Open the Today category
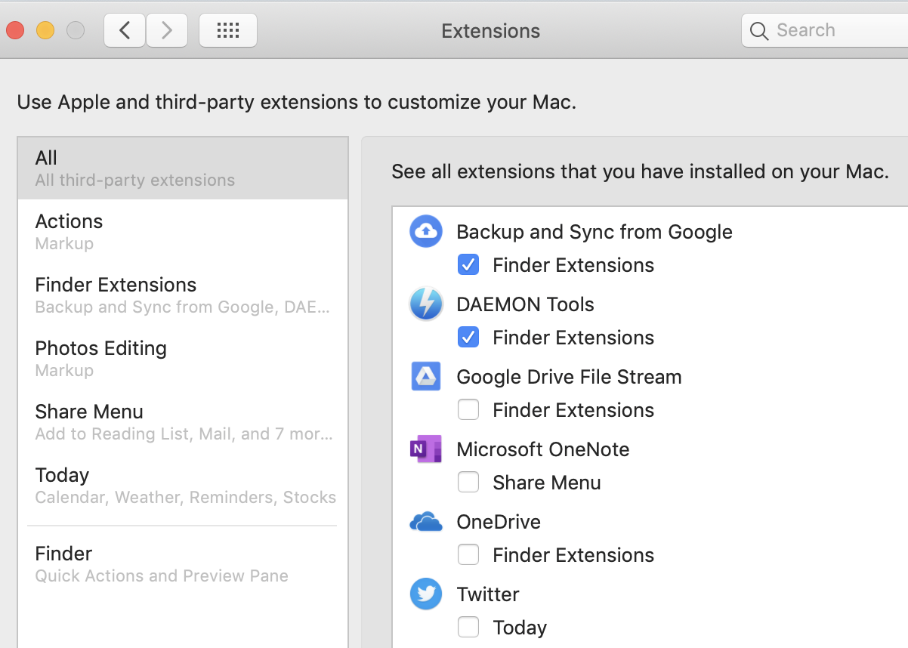 (183, 485)
